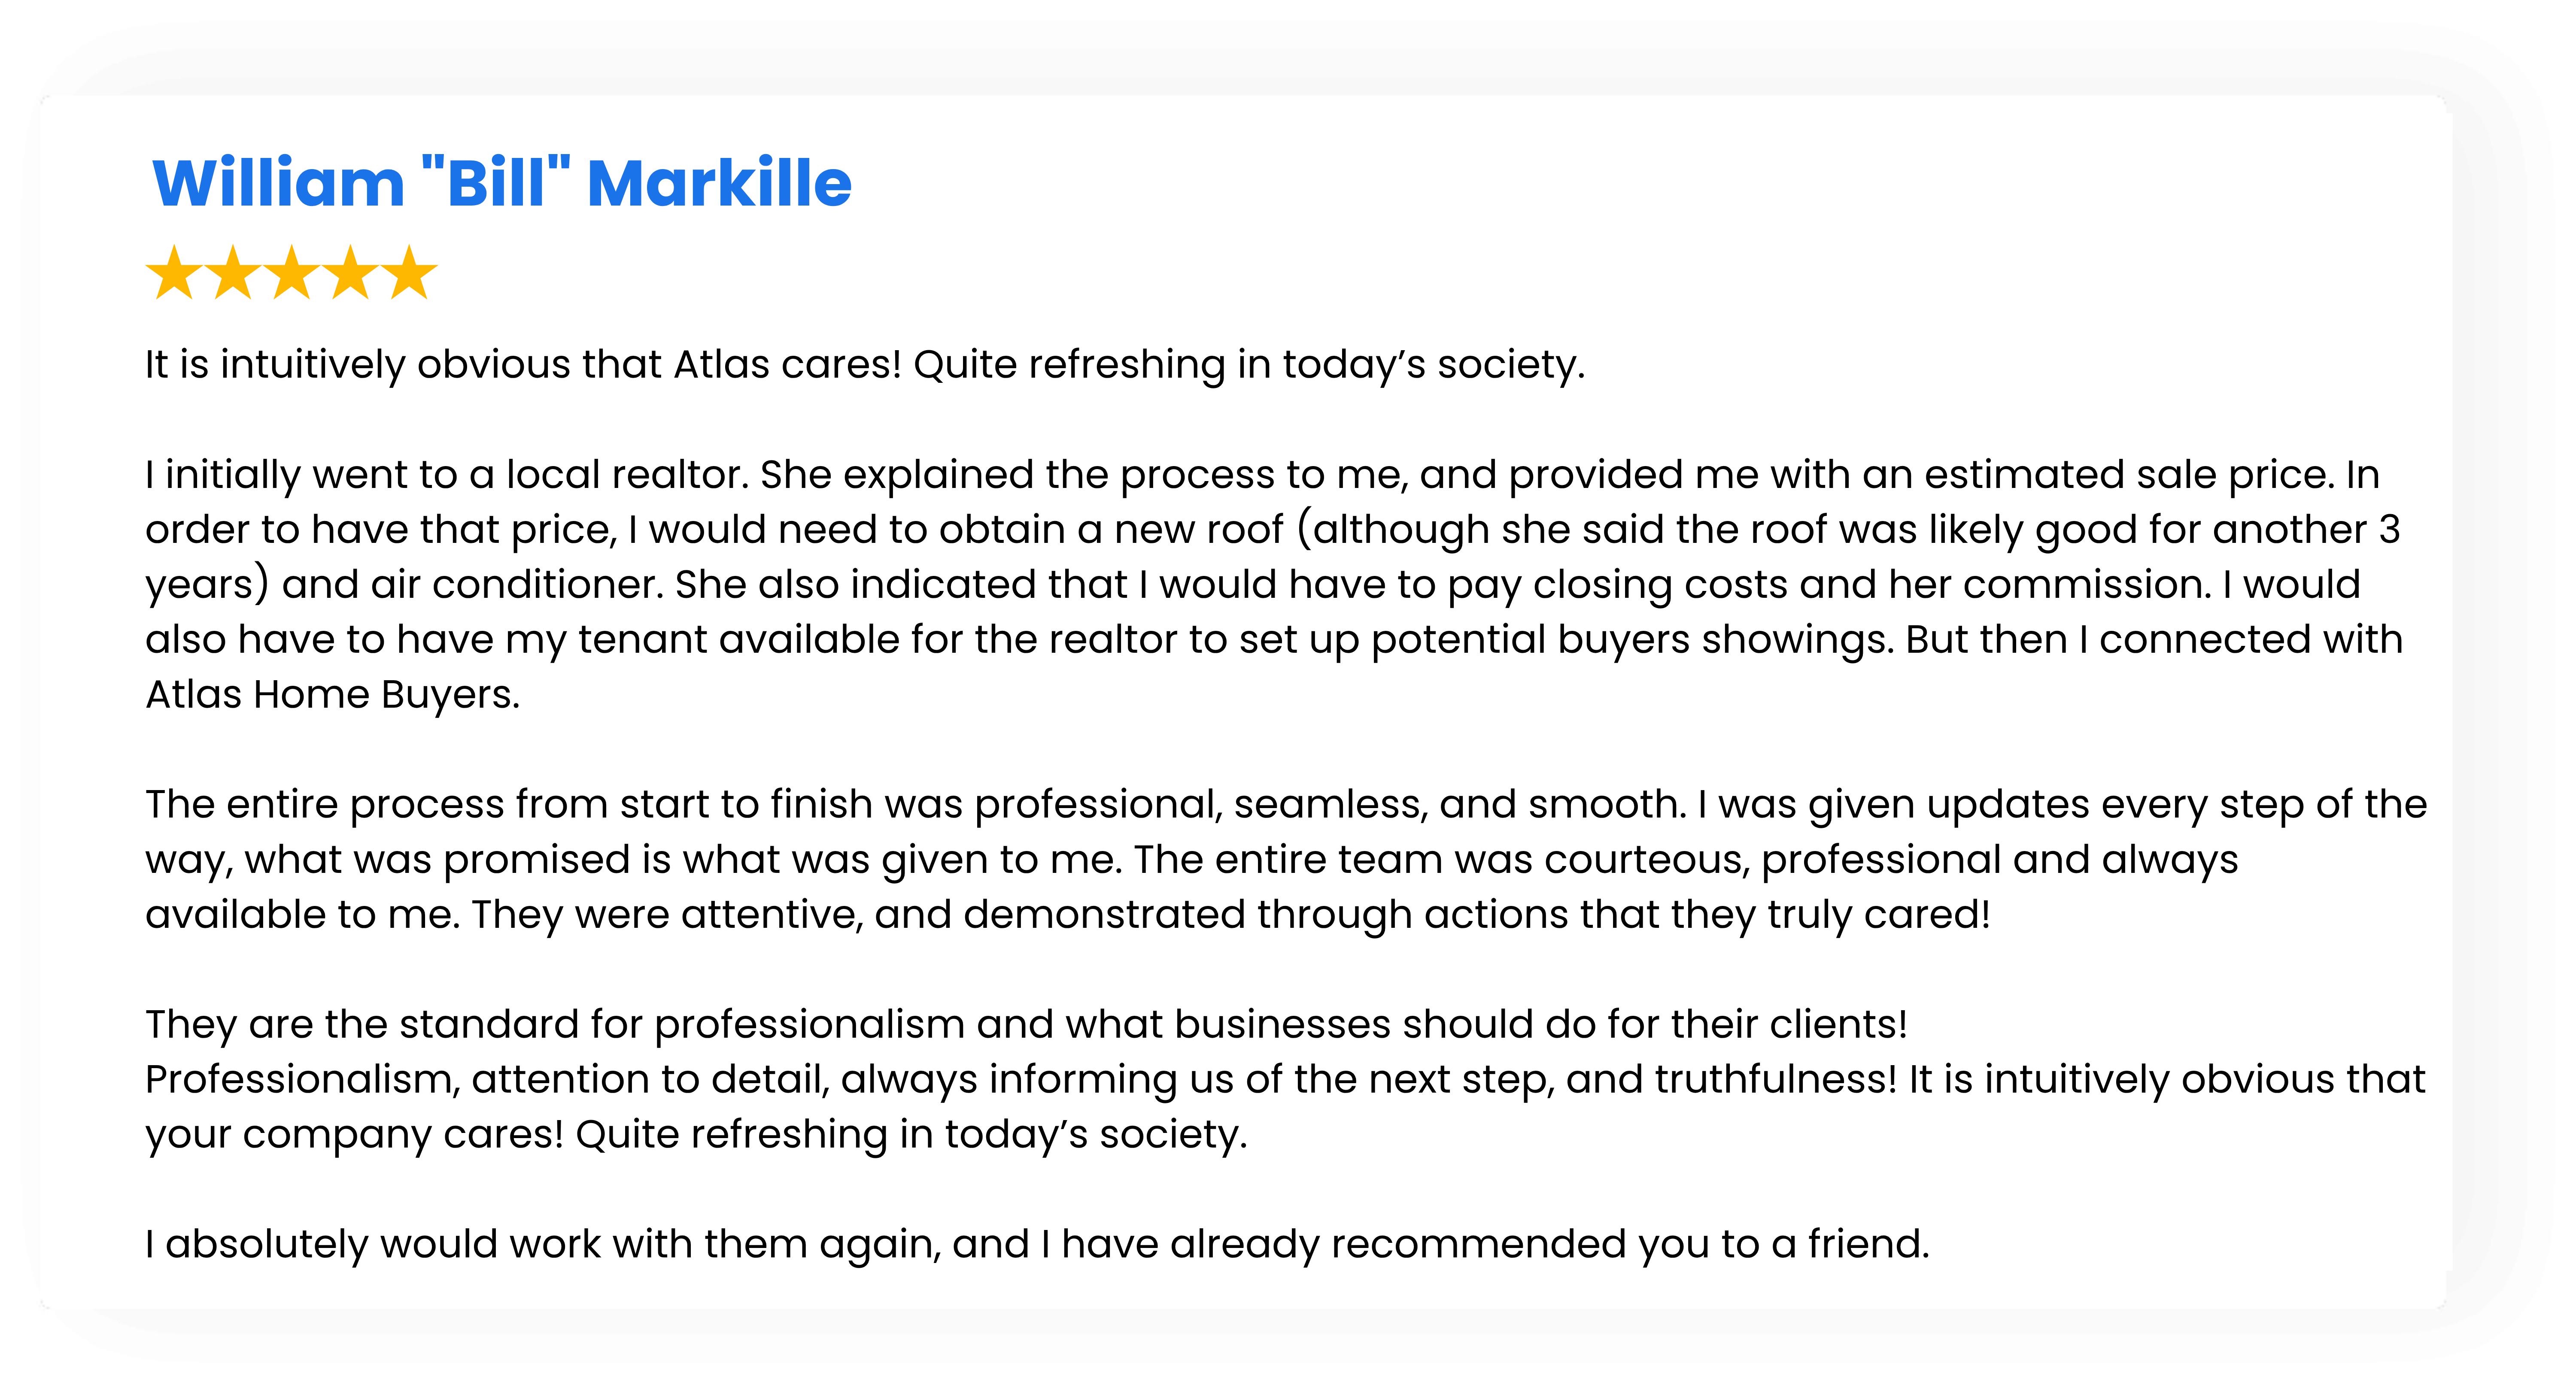Image resolution: width=2576 pixels, height=1384 pixels.
Task: Click "your company cares!" text
Action: pyautogui.click(x=354, y=1134)
